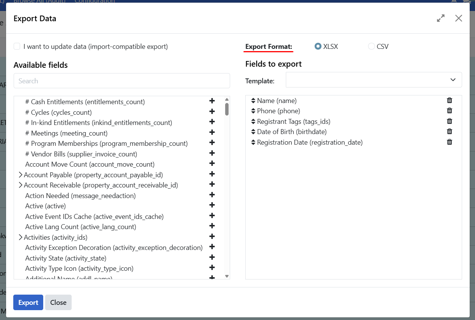
Task: Delete "Registration Date" using trash icon
Action: pyautogui.click(x=449, y=142)
